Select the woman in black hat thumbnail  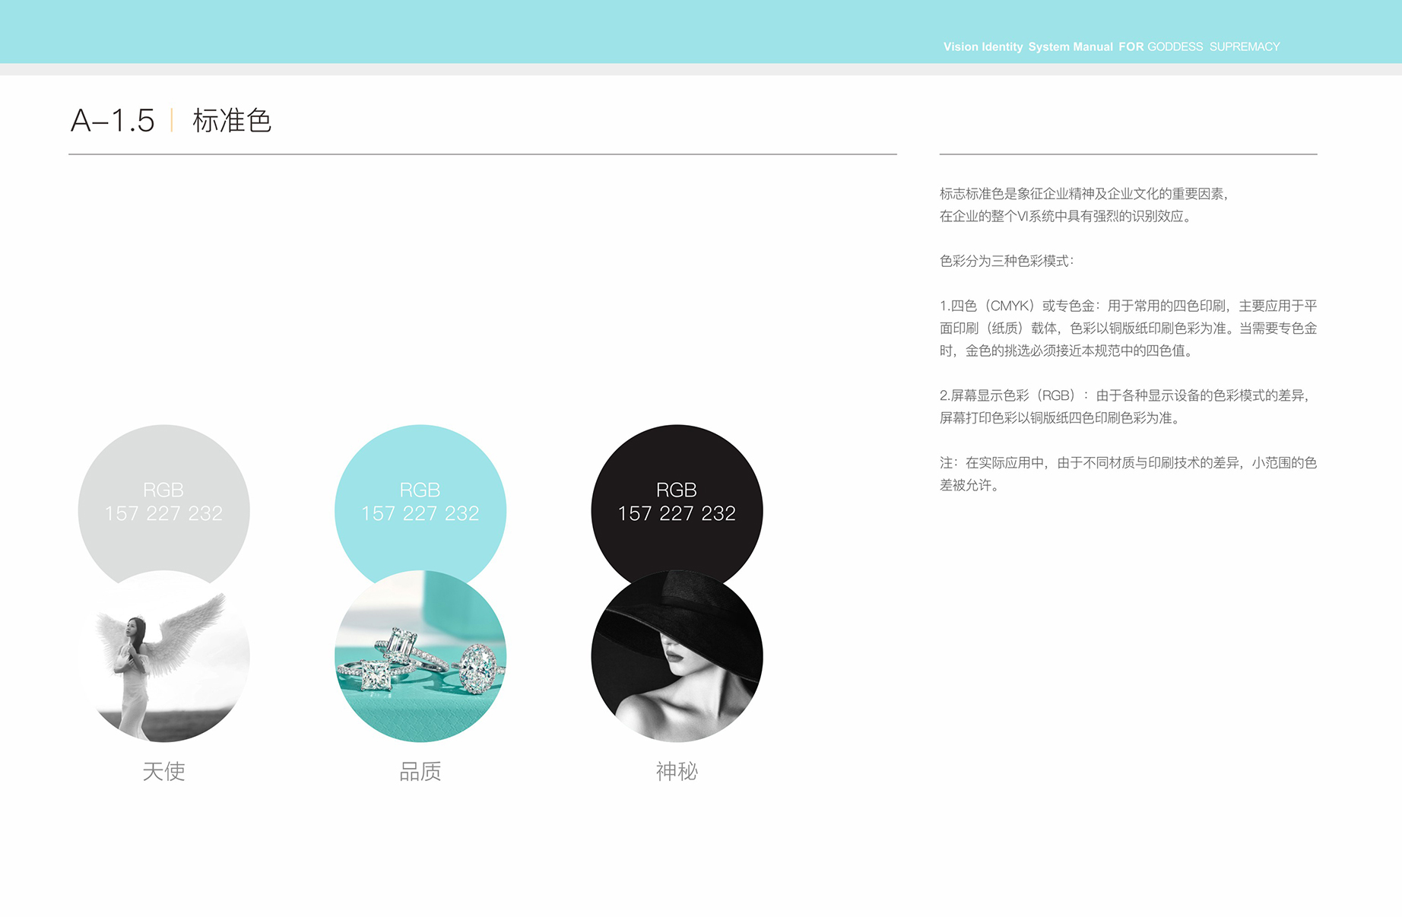tap(677, 656)
